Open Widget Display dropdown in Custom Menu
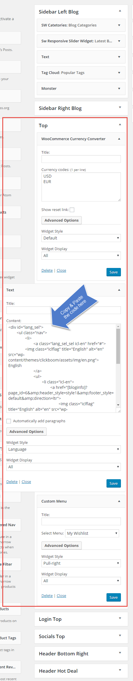The height and width of the screenshot is (681, 133). [81, 581]
